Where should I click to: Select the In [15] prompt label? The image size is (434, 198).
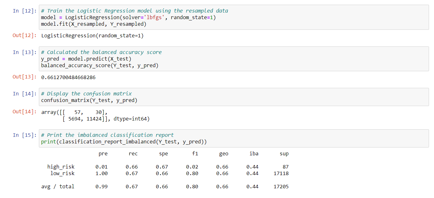point(24,135)
